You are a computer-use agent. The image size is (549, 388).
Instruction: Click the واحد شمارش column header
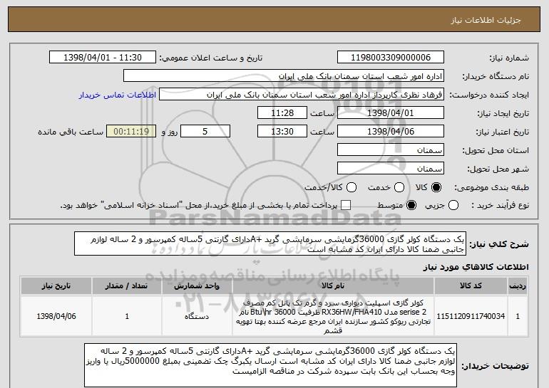tap(197, 285)
